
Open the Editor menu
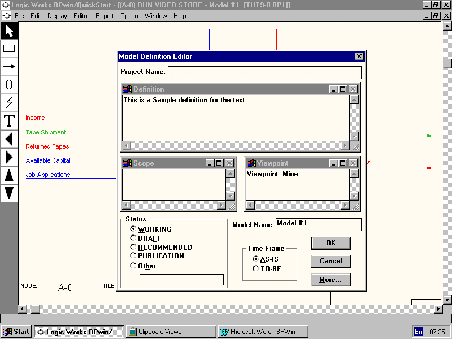pyautogui.click(x=81, y=16)
